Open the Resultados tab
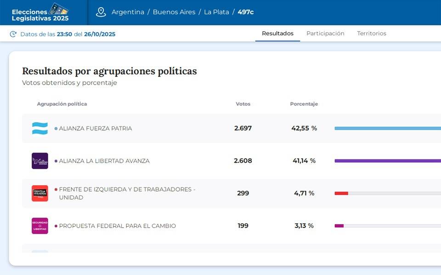 277,33
